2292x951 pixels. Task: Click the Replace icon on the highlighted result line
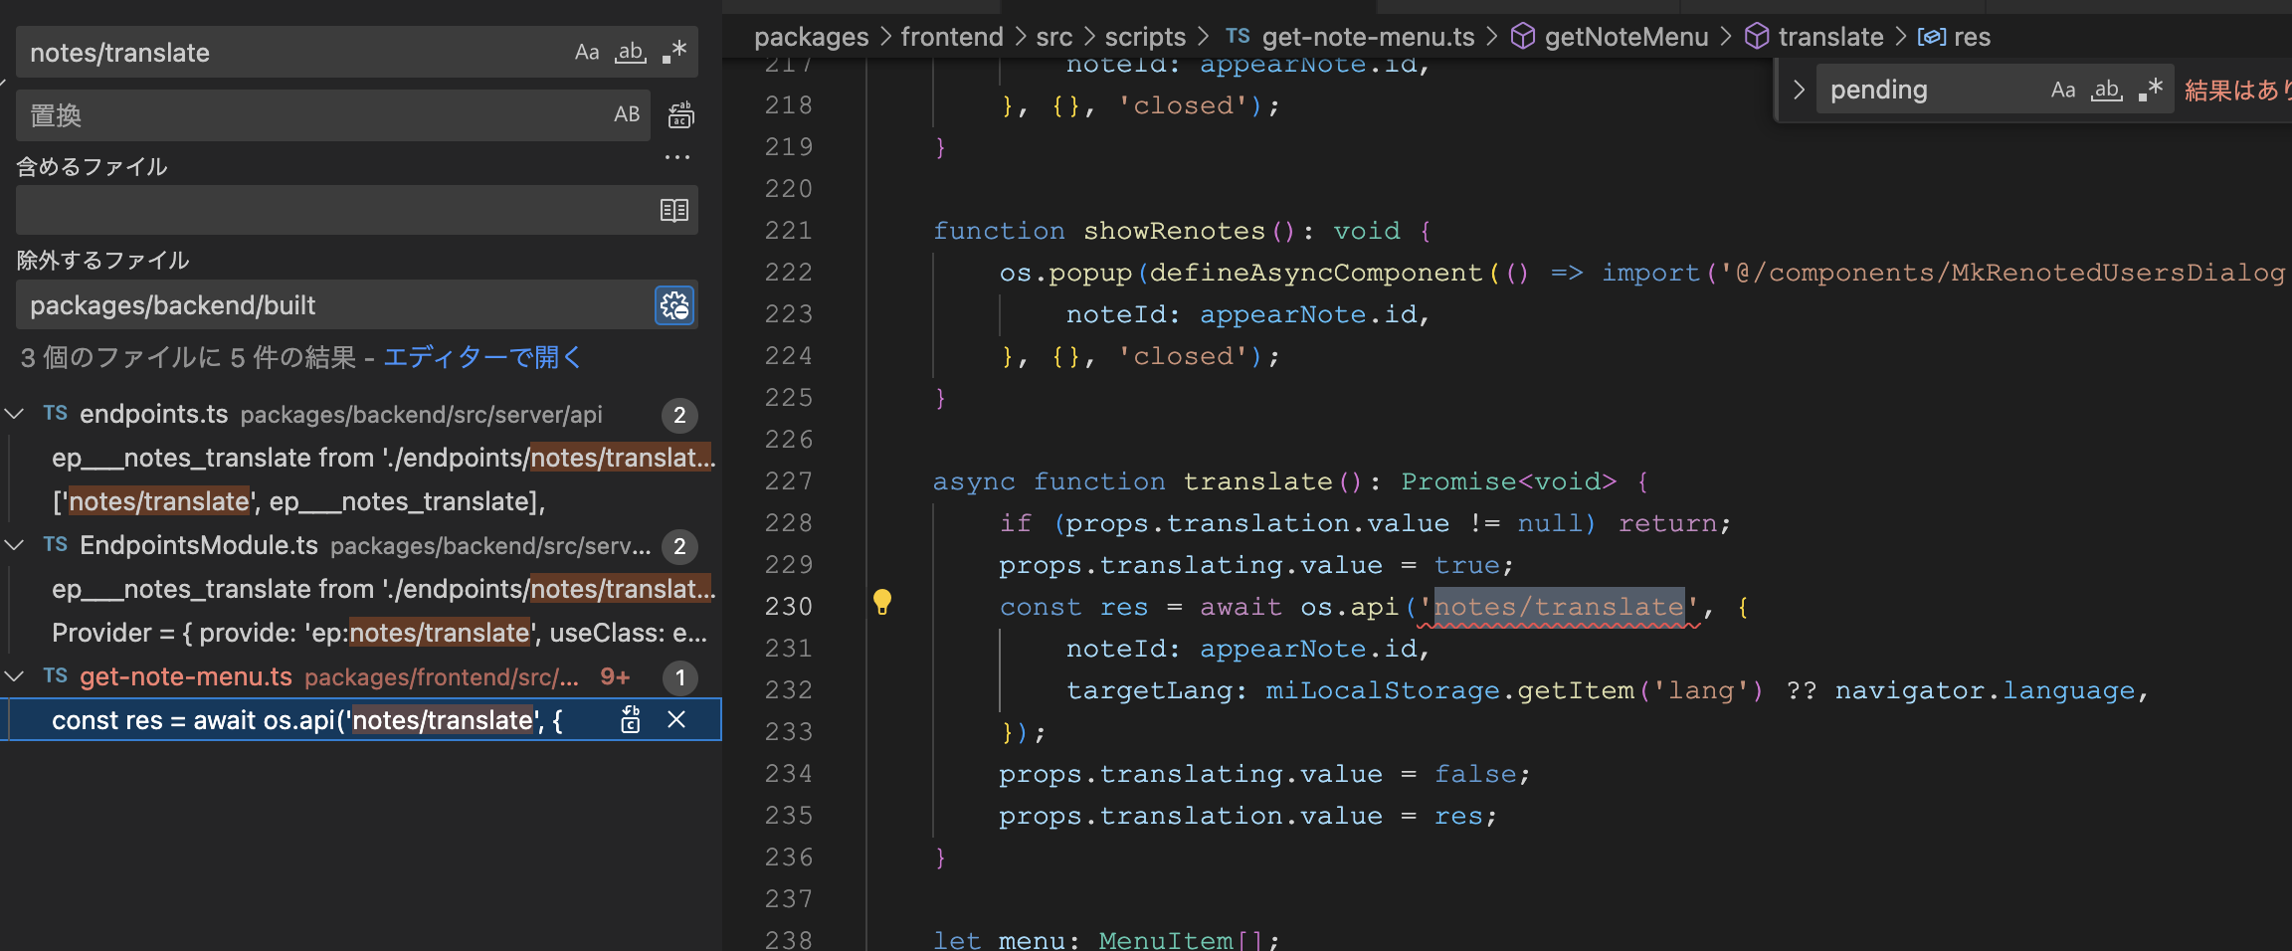click(630, 719)
